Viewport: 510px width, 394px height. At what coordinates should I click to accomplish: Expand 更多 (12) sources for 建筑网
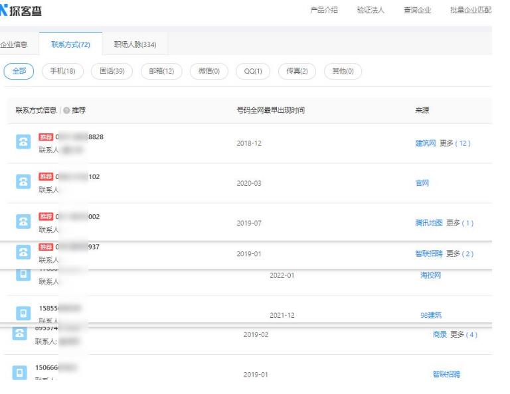455,143
